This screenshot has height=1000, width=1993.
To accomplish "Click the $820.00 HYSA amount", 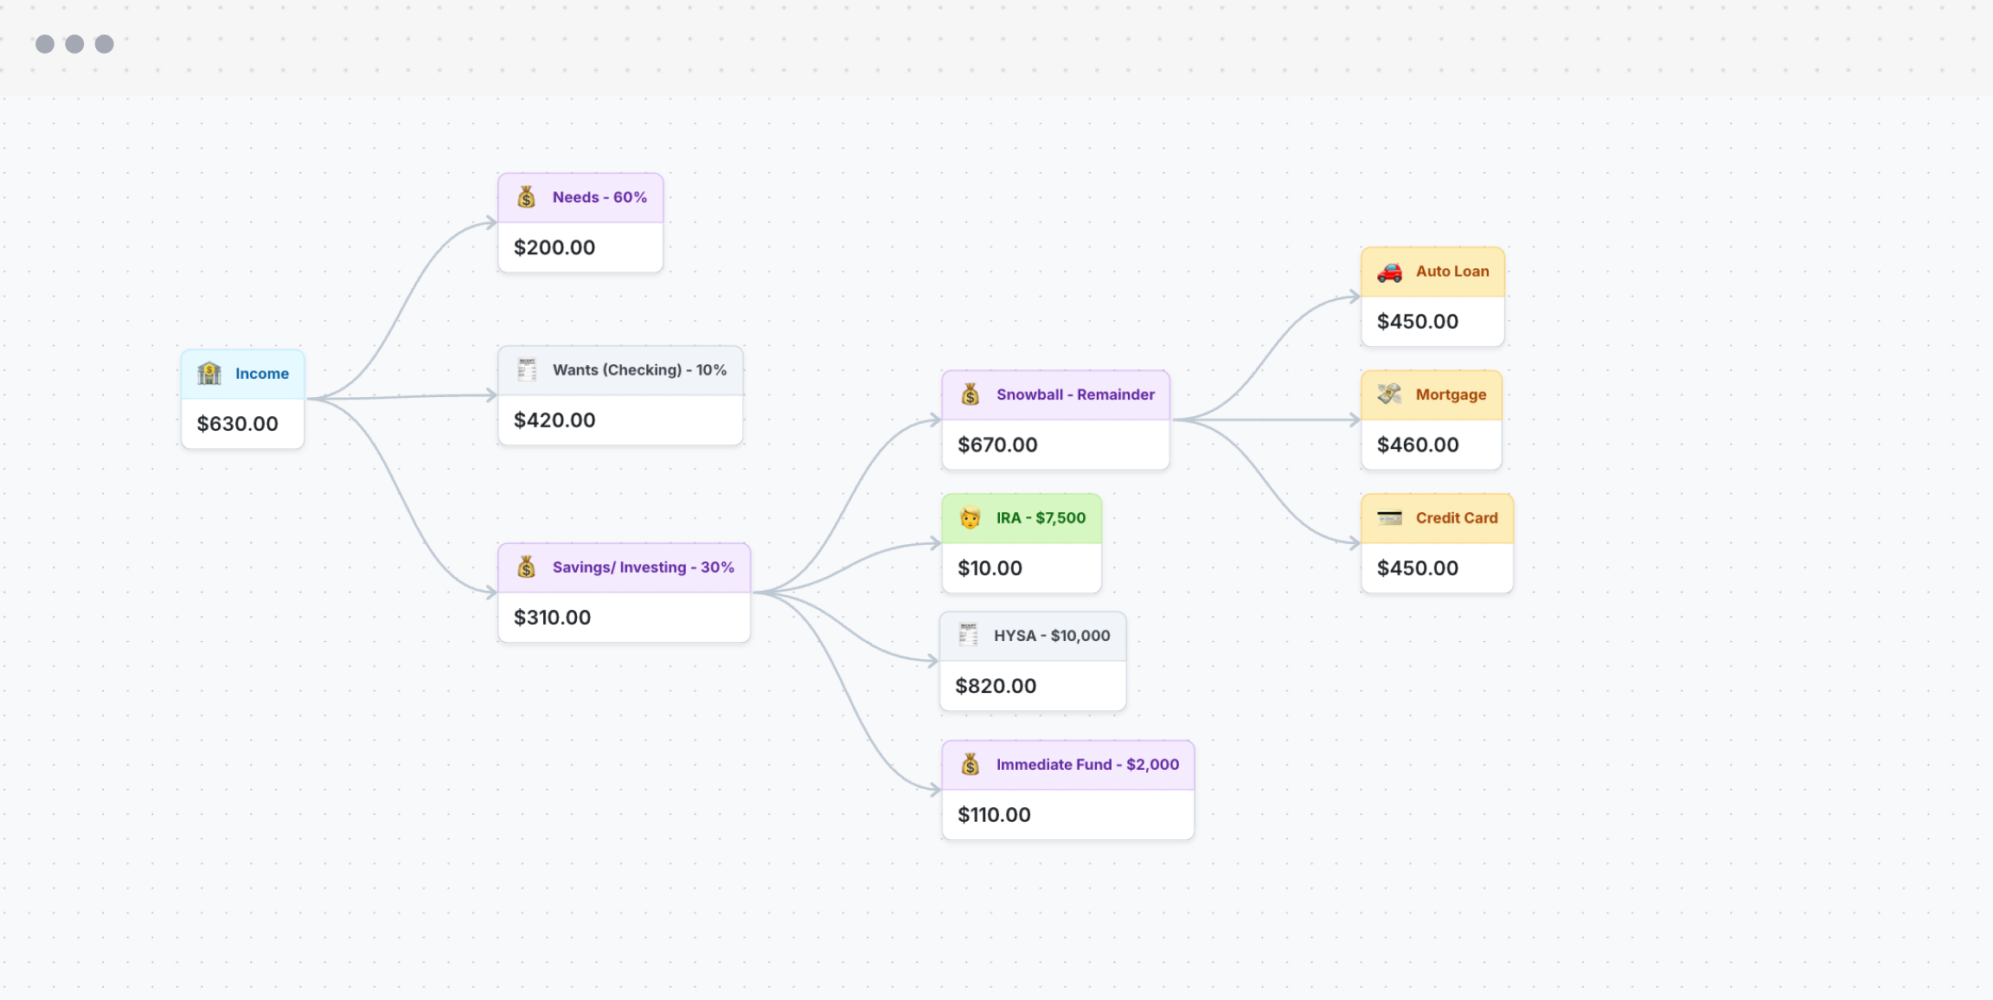I will point(996,686).
